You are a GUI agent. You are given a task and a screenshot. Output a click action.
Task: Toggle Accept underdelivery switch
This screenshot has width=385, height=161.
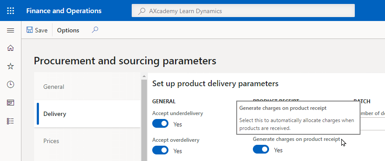coord(160,123)
